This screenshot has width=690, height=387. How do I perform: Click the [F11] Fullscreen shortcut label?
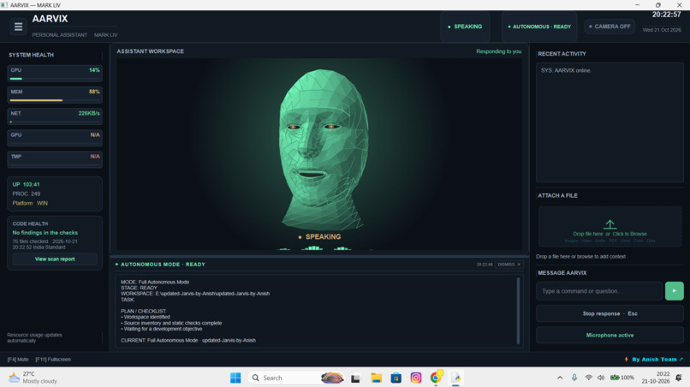pos(53,360)
